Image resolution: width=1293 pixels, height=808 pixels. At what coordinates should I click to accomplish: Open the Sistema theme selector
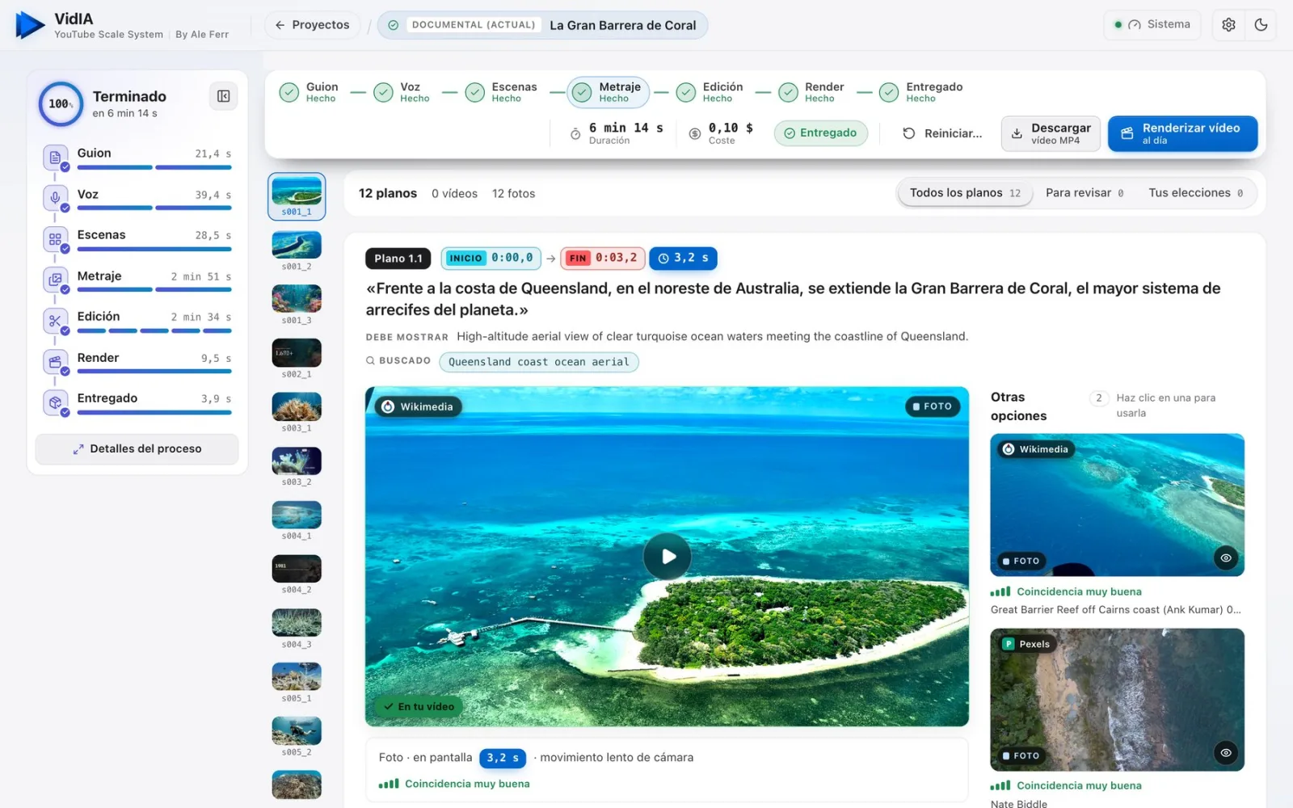tap(1152, 25)
